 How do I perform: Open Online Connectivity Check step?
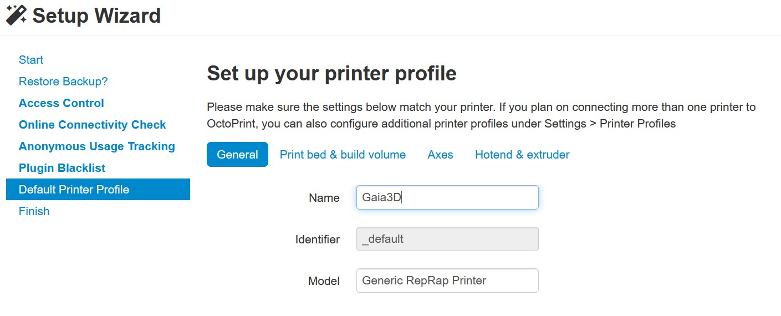93,125
